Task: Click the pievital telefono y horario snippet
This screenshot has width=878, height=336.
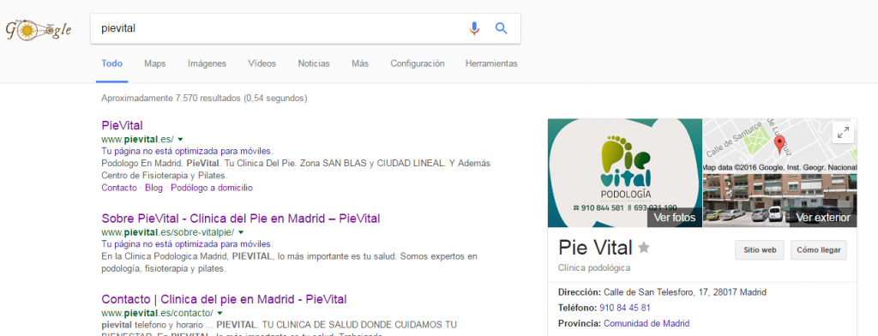Action: 279,327
